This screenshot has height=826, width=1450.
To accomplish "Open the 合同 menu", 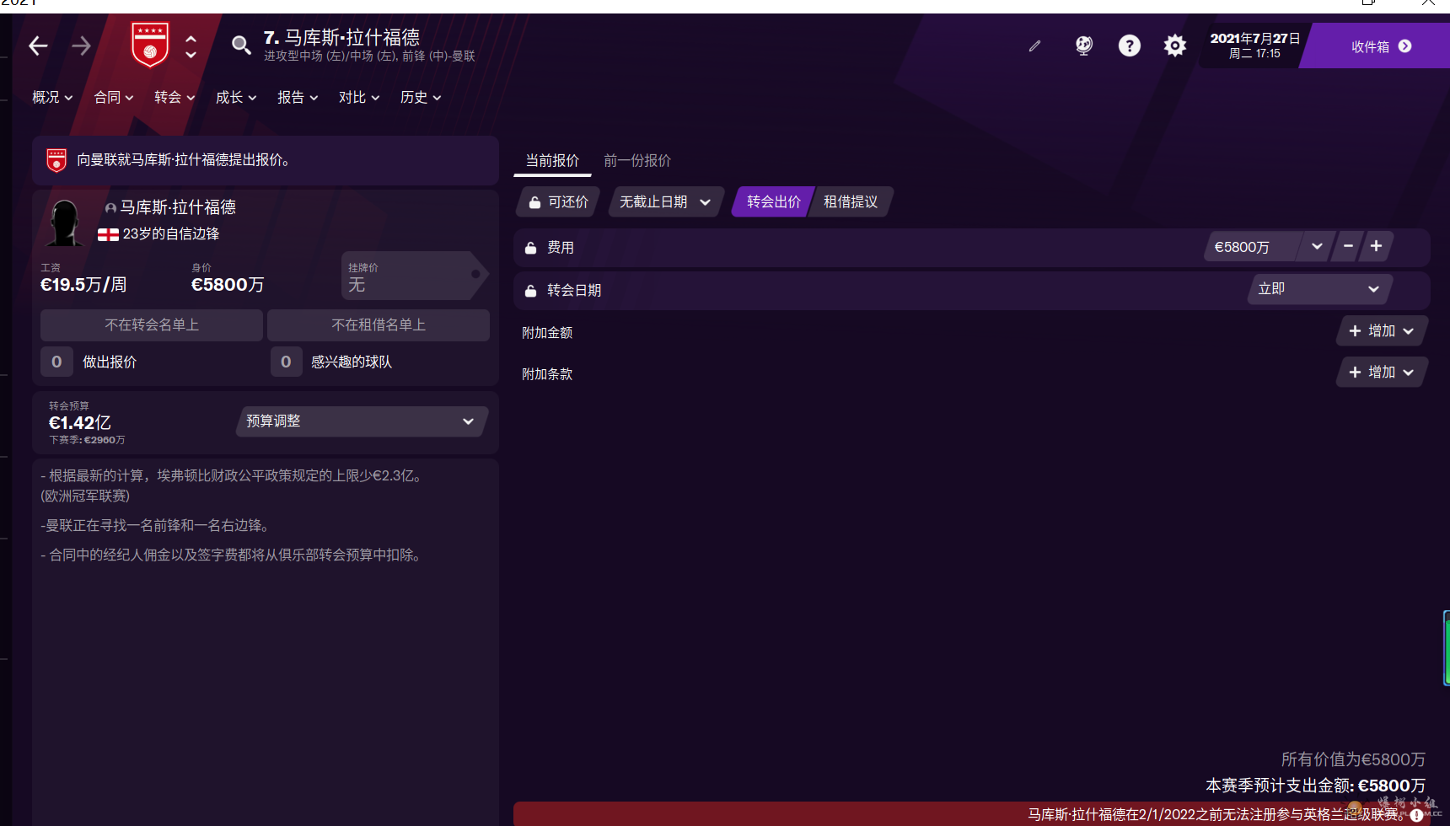I will coord(114,98).
